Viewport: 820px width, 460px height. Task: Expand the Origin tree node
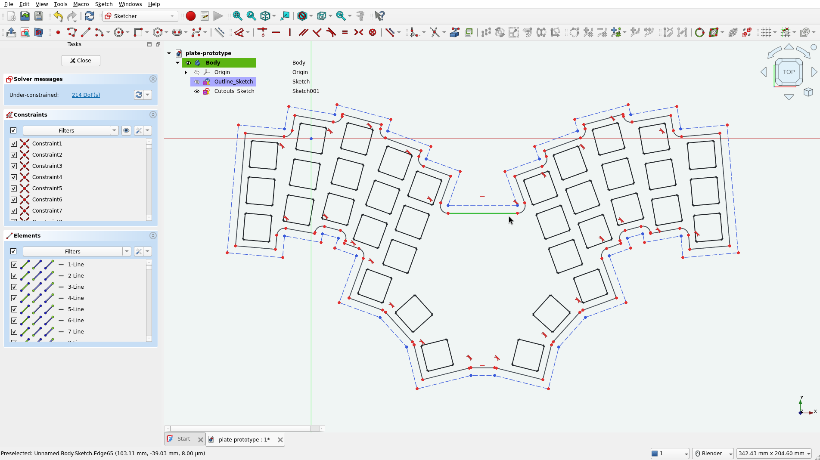point(186,72)
